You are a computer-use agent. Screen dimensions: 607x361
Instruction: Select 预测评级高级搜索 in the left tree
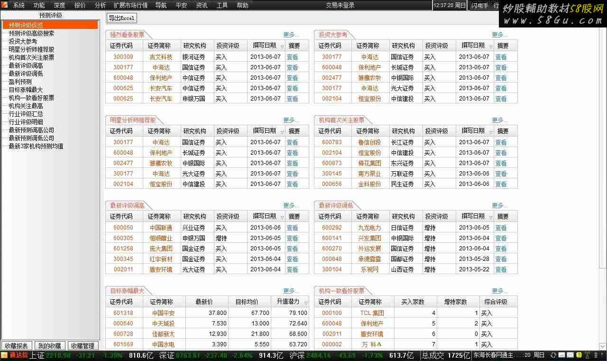pos(31,33)
